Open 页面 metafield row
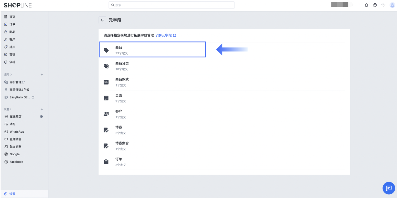The height and width of the screenshot is (198, 397). [x=224, y=98]
